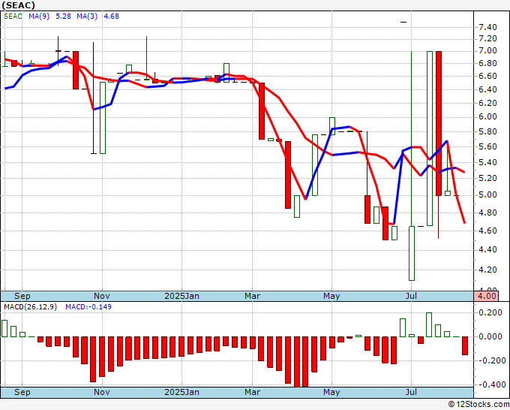Click the 5.00 price axis label
Image resolution: width=510 pixels, height=410 pixels.
pos(488,195)
